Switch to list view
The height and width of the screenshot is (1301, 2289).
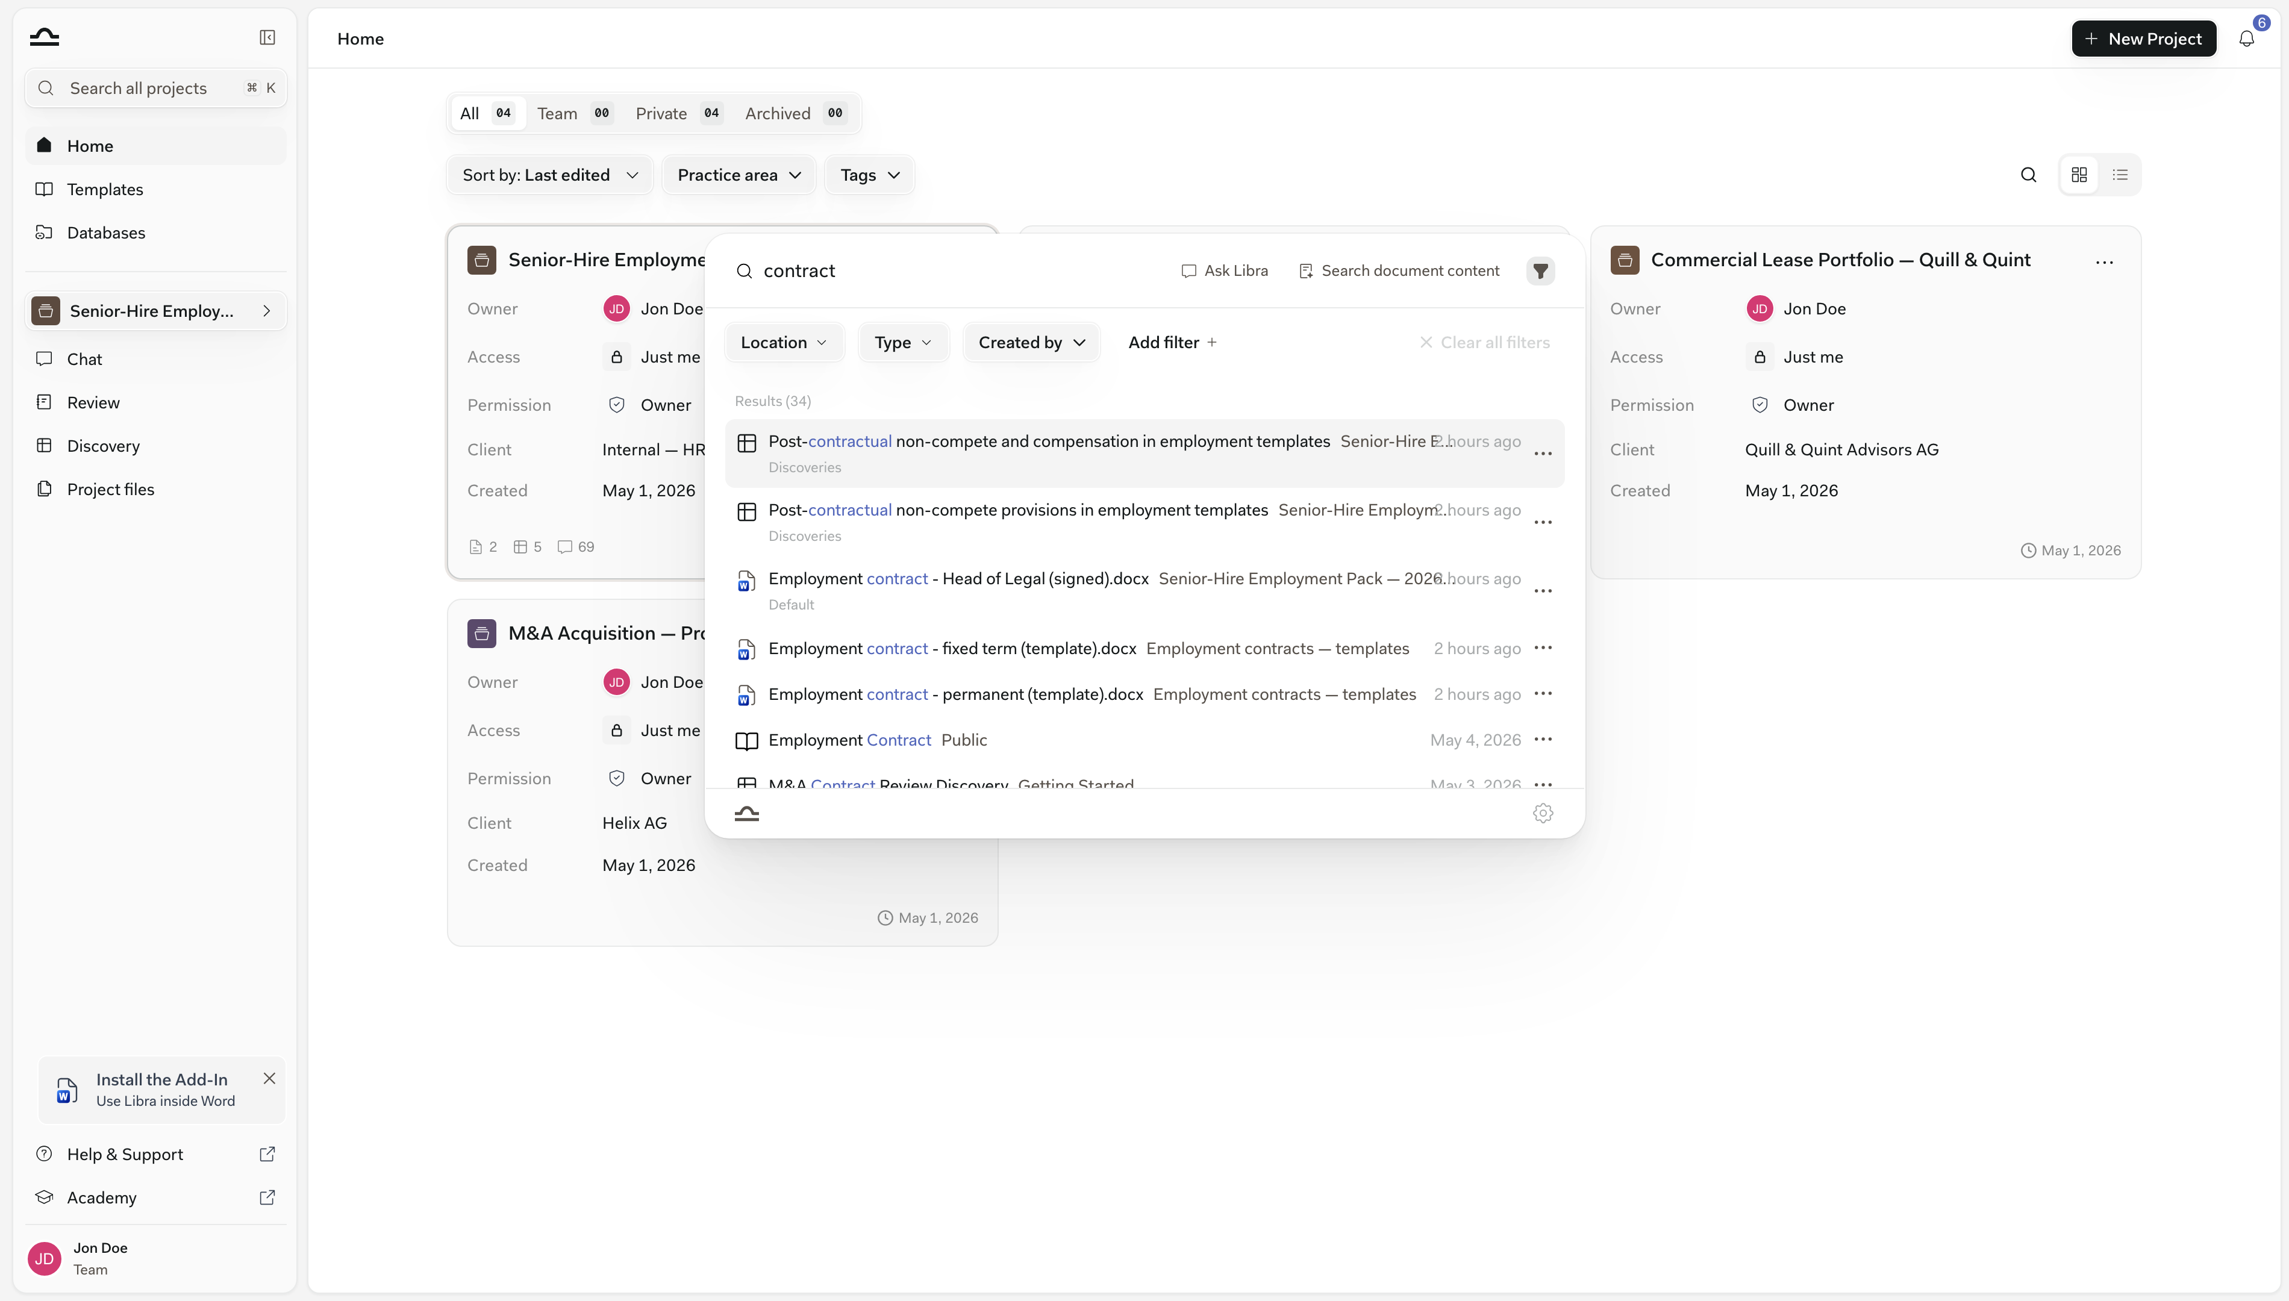pos(2120,175)
